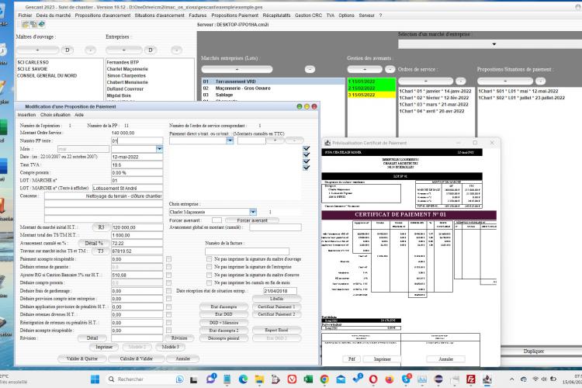Check 'Ne pas imprimer la signature du maître d'oeuvre'
The height and width of the screenshot is (388, 582).
pyautogui.click(x=210, y=275)
